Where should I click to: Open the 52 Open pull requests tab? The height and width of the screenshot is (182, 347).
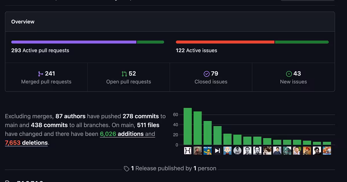(x=129, y=77)
